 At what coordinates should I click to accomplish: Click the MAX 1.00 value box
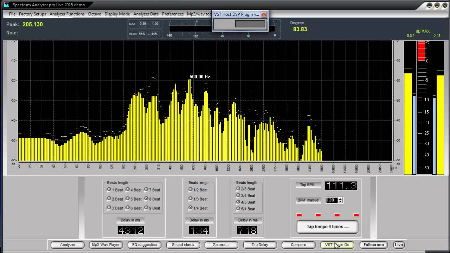(155, 24)
